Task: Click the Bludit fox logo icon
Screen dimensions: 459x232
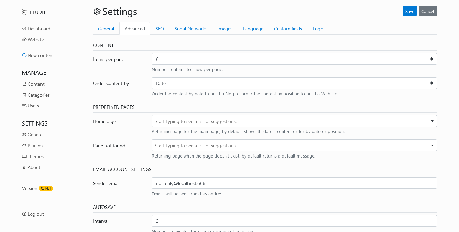Action: click(24, 12)
